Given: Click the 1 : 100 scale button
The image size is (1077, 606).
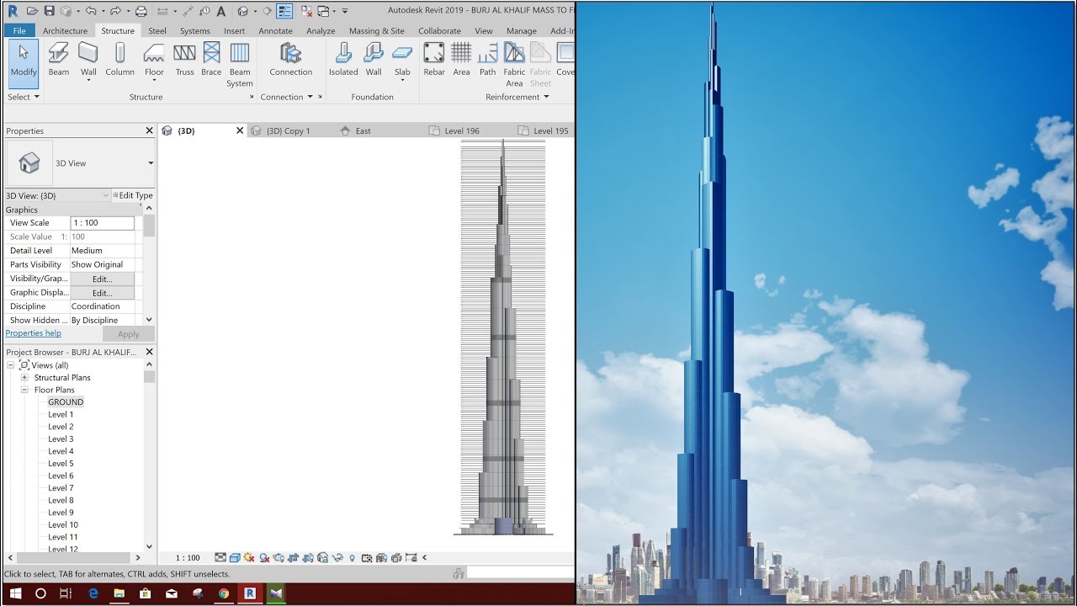Looking at the screenshot, I should click(188, 557).
